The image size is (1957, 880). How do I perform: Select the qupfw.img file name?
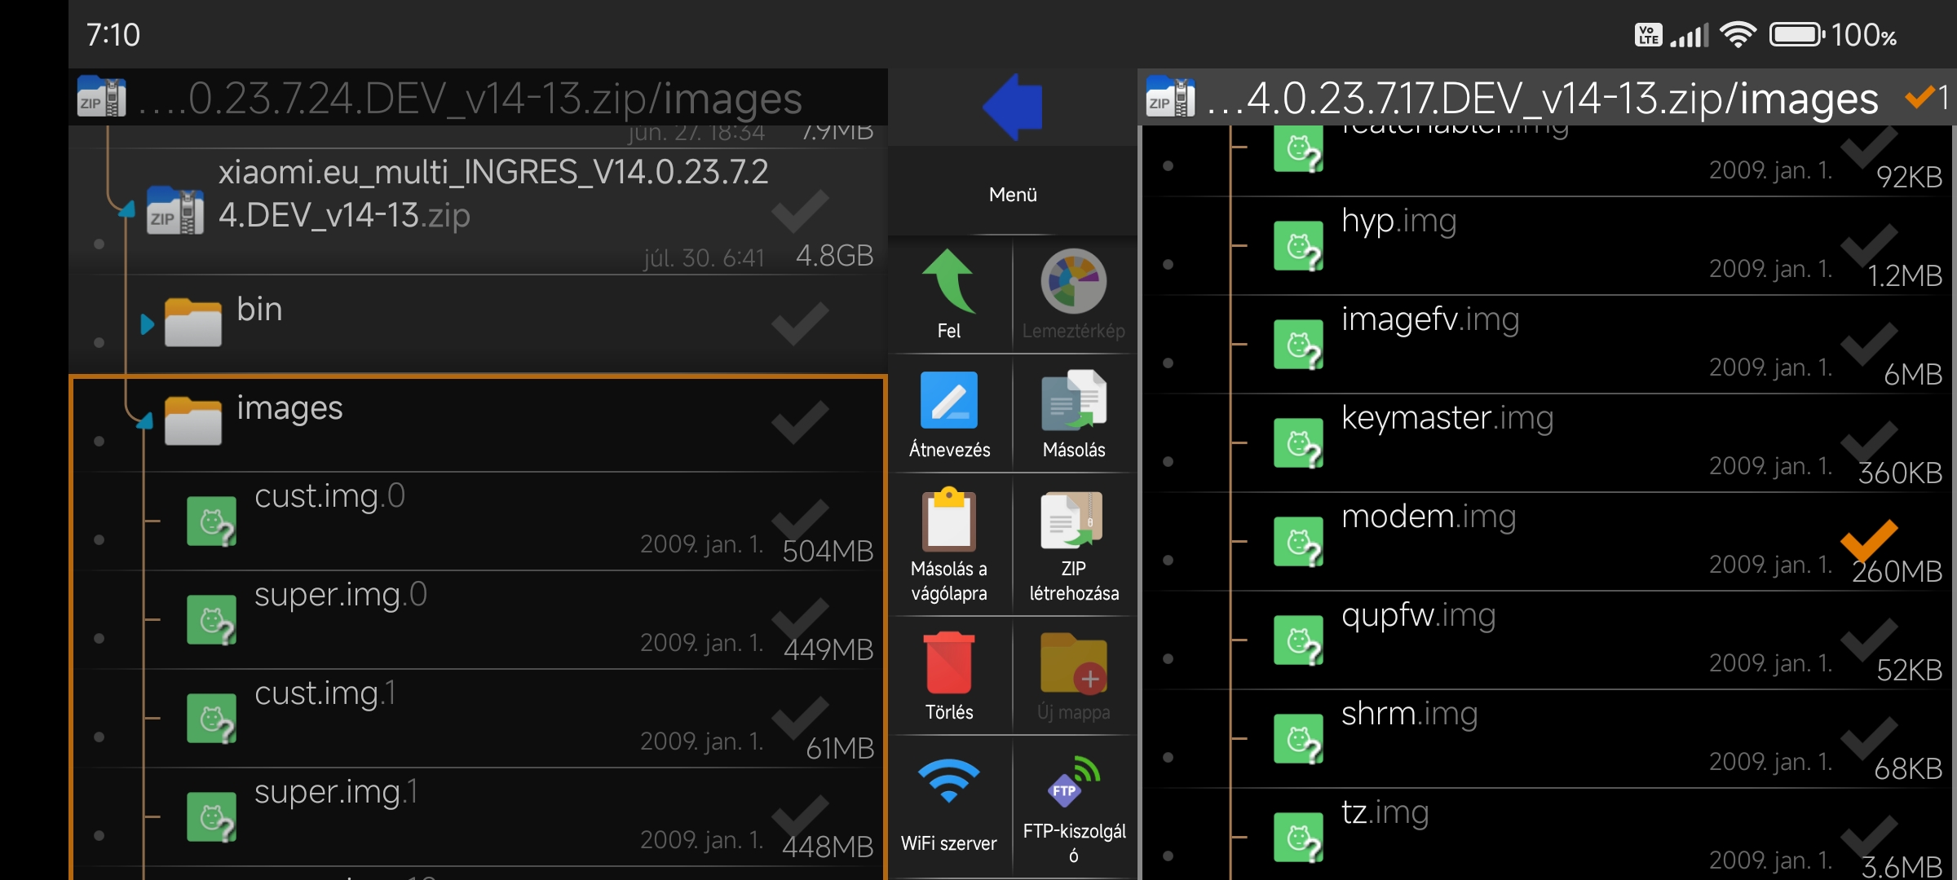point(1418,616)
